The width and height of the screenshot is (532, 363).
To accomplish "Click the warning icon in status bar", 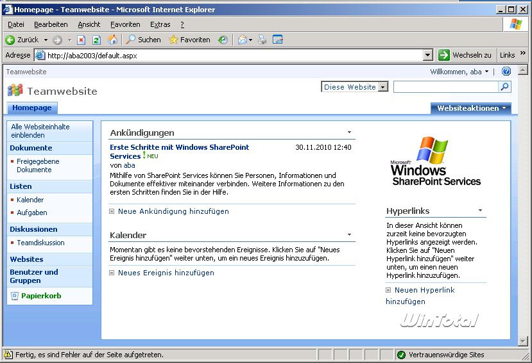I will point(8,355).
